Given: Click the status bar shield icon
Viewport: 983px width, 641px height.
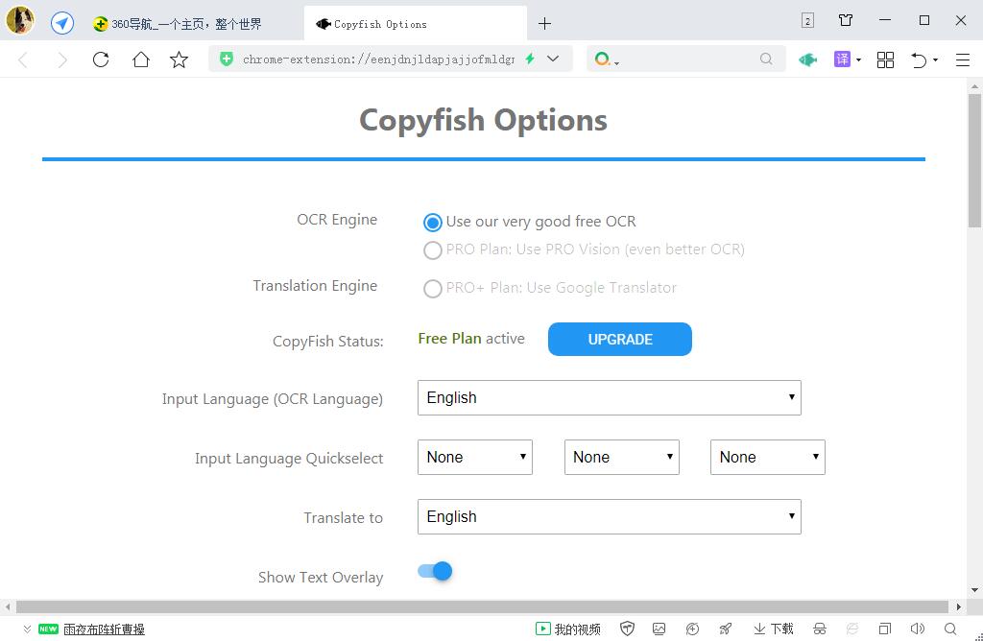Looking at the screenshot, I should (627, 629).
